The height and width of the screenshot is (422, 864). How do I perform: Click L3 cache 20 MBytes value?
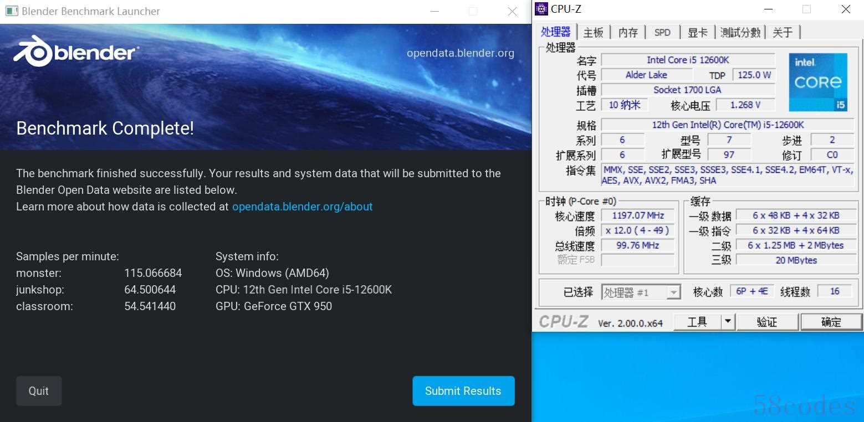(x=796, y=260)
